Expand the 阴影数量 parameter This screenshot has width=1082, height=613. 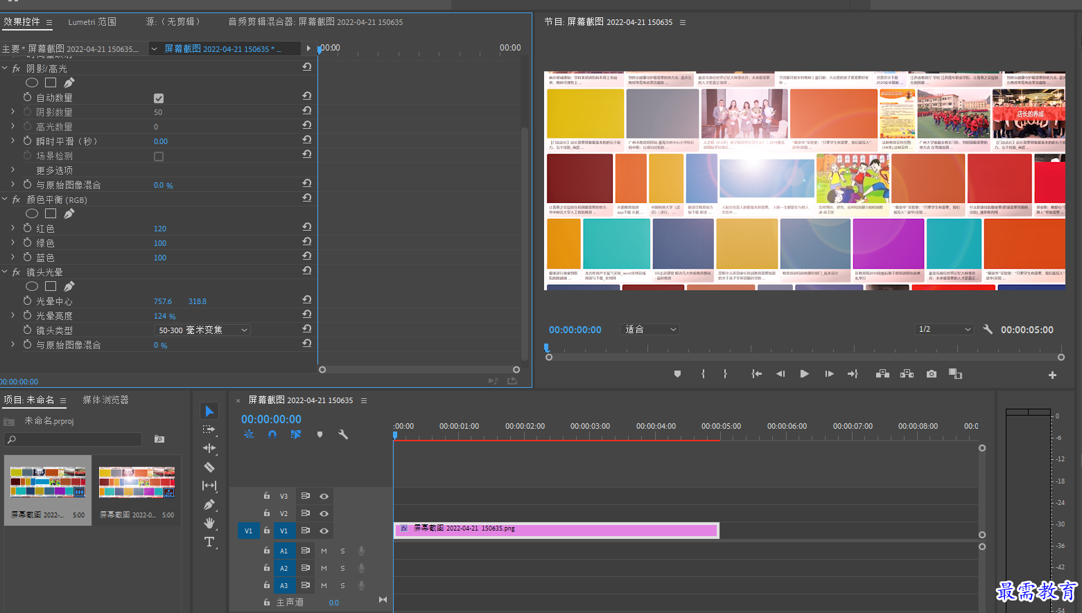point(12,112)
